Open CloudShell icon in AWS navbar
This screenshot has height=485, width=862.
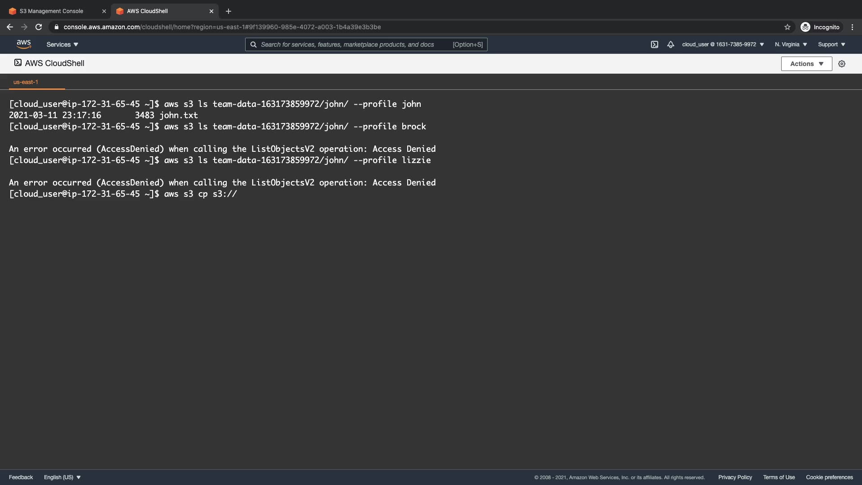654,44
